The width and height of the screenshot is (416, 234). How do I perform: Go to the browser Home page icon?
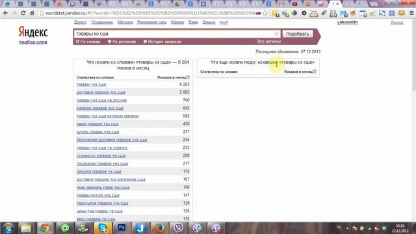pos(32,13)
